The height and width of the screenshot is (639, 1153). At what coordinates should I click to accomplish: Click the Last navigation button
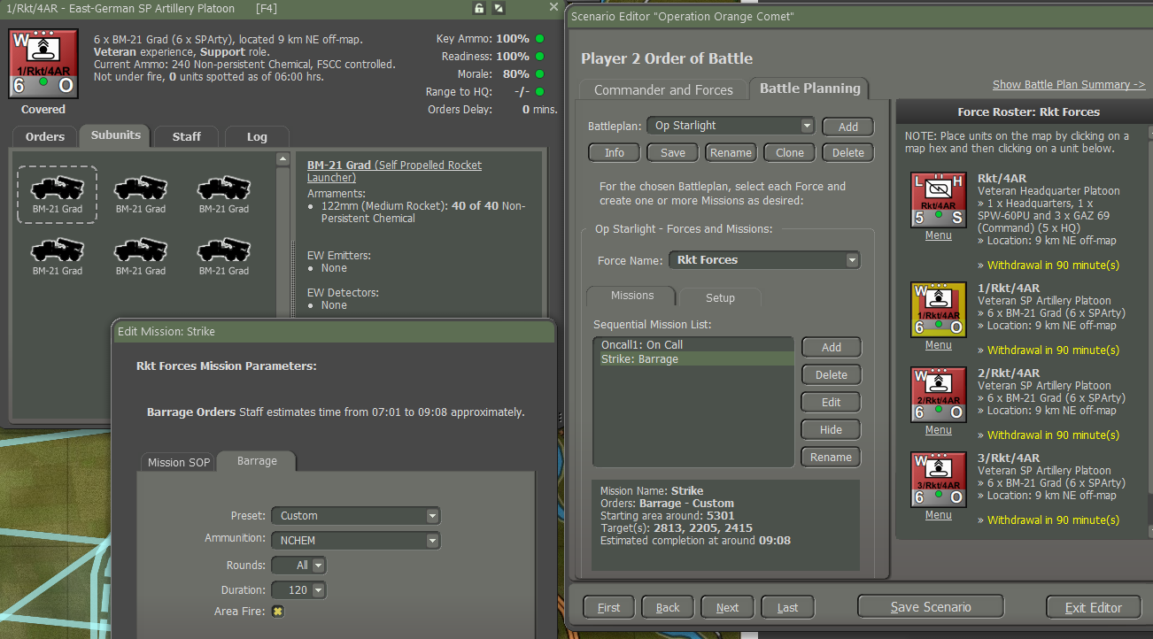[787, 607]
